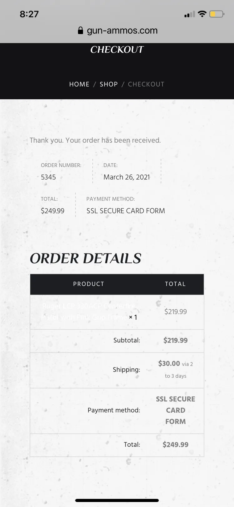Tap SSL SECURE CARD FORM payment method text
Viewport: 234px width, 507px height.
pyautogui.click(x=126, y=211)
